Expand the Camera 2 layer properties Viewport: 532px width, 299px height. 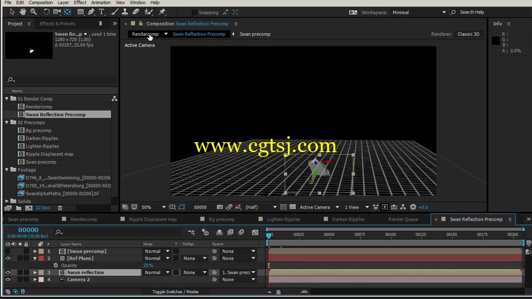[x=35, y=279]
